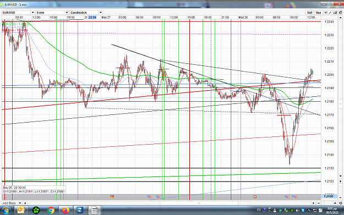Open the blue Z app on the taskbar
Screen dimensions: 344x215
pos(79,211)
